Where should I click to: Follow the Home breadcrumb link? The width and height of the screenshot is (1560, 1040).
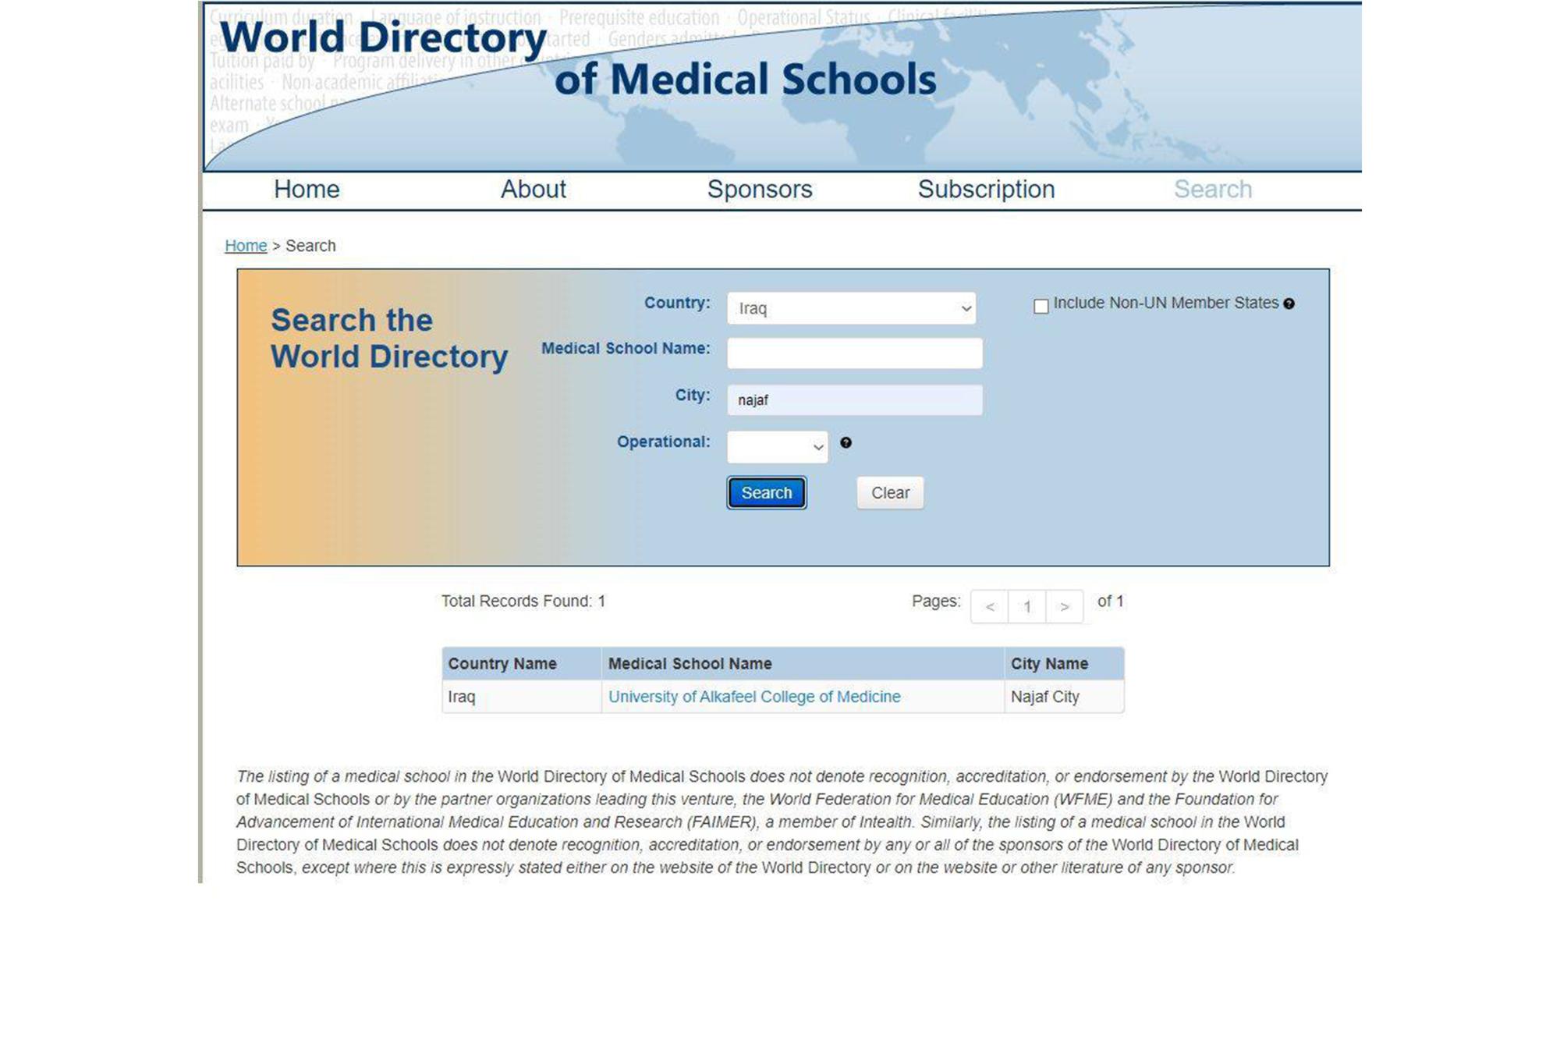[x=246, y=246]
